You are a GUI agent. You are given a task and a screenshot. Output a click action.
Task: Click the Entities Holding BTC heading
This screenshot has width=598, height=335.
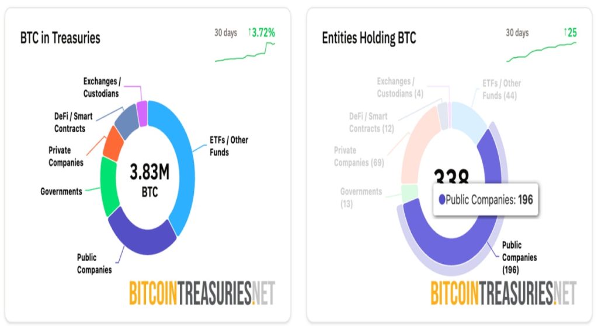click(369, 38)
